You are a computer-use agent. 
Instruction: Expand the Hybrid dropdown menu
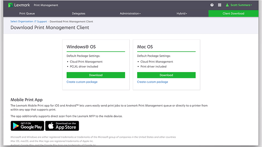(182, 13)
